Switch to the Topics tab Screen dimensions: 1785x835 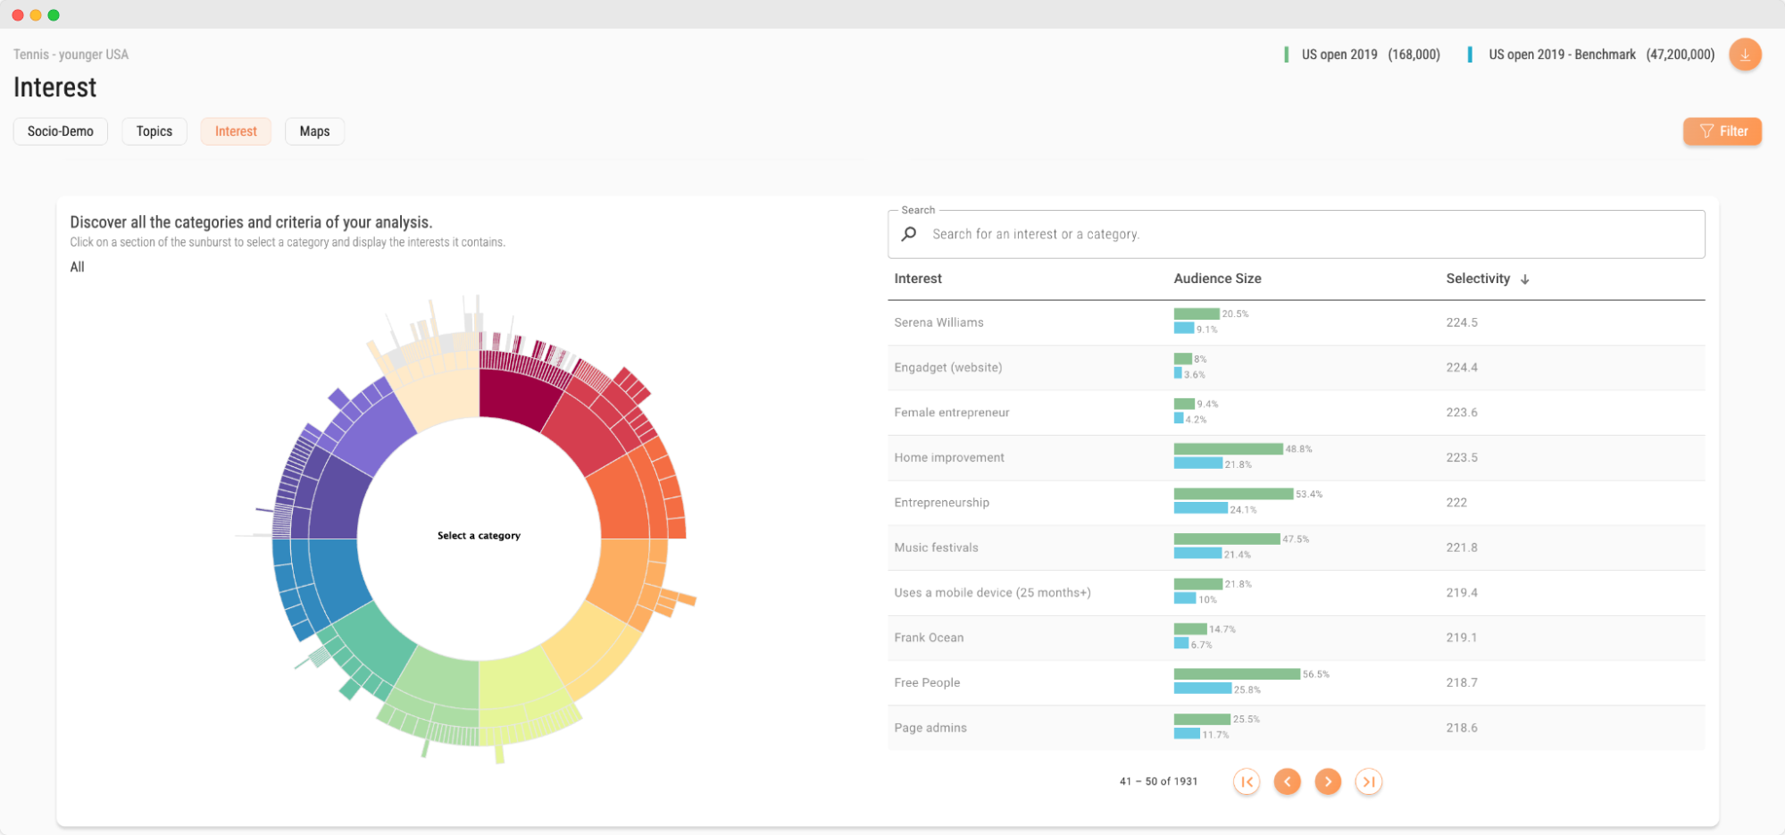(154, 131)
